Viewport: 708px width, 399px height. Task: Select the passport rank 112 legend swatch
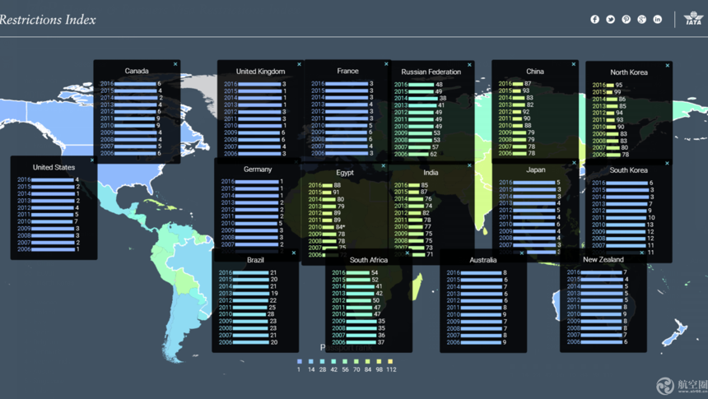pyautogui.click(x=391, y=361)
